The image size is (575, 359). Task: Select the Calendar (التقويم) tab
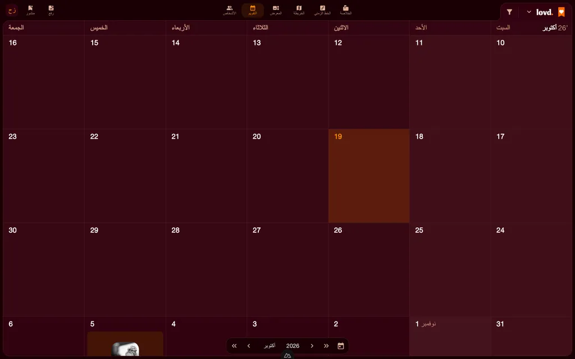click(253, 10)
